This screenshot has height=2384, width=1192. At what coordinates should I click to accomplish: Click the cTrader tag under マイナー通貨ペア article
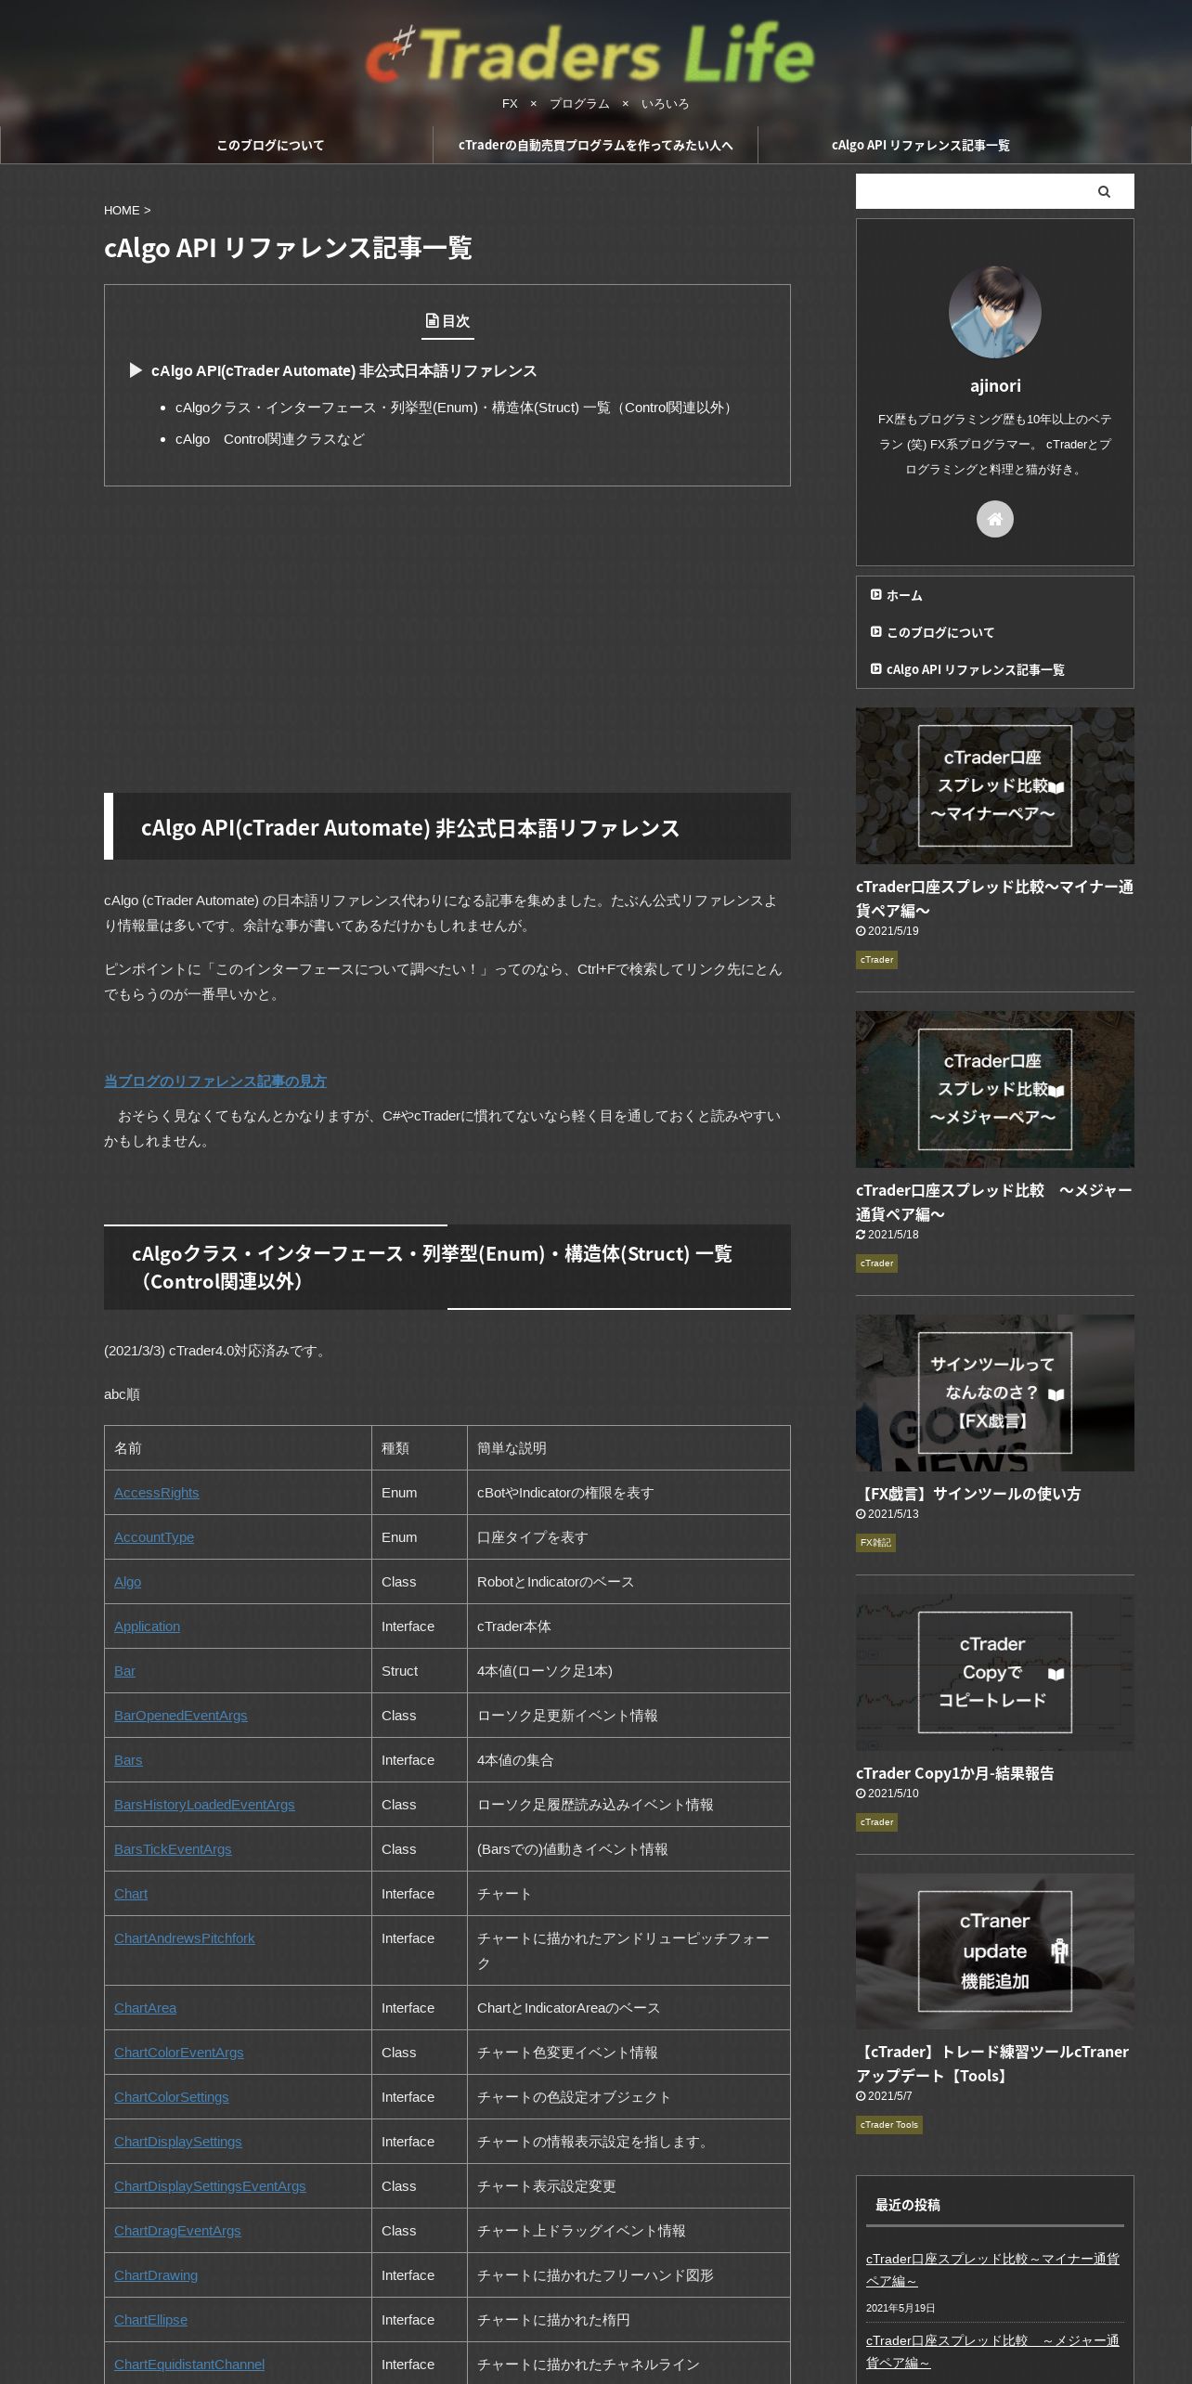point(876,960)
